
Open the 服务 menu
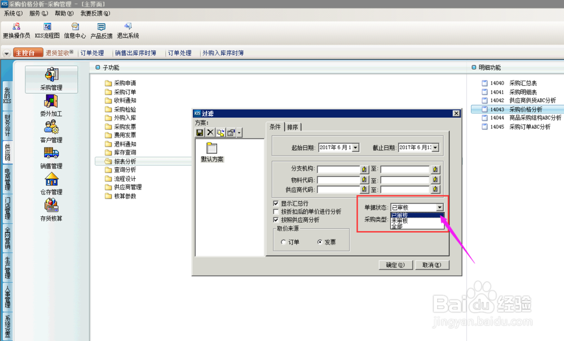click(x=38, y=14)
